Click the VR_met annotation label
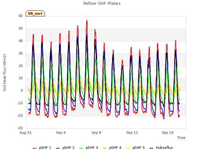The width and height of the screenshot is (205, 154). click(35, 13)
